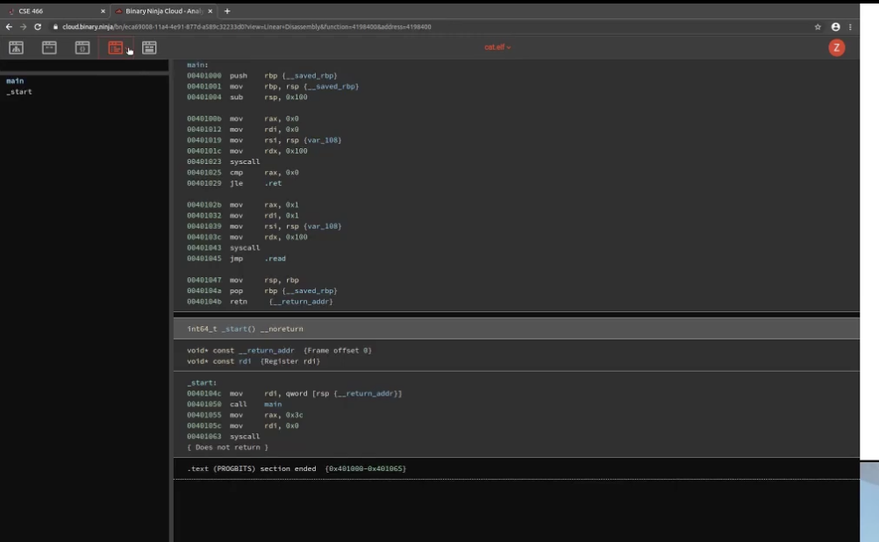Select the red highlighted linear view icon
879x542 pixels.
click(x=116, y=47)
